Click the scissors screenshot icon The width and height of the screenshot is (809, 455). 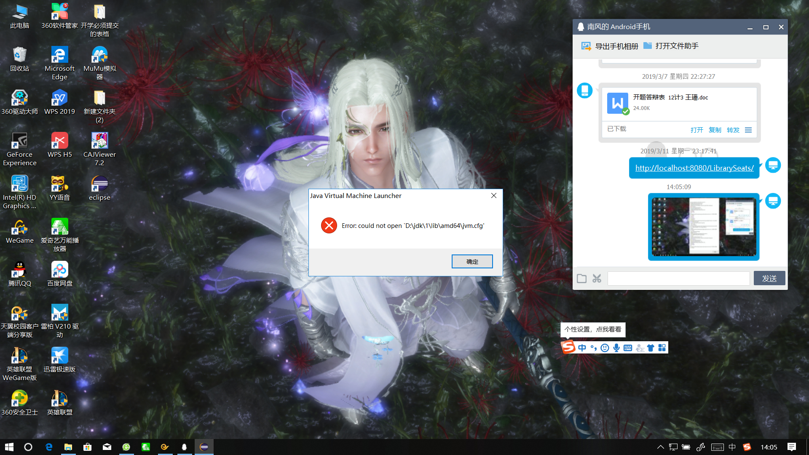pos(597,278)
